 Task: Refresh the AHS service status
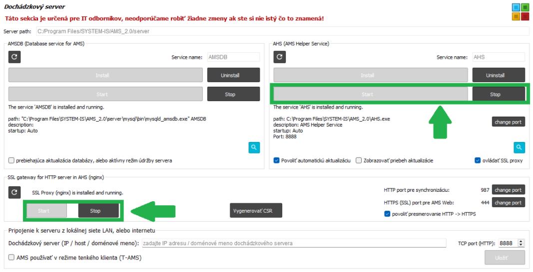point(279,57)
